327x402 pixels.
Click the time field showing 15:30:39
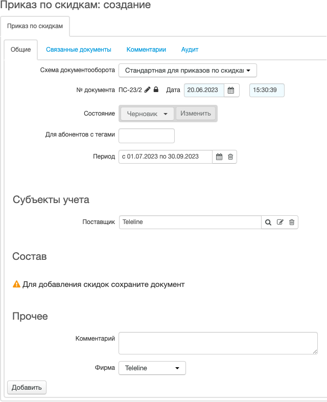[x=267, y=90]
